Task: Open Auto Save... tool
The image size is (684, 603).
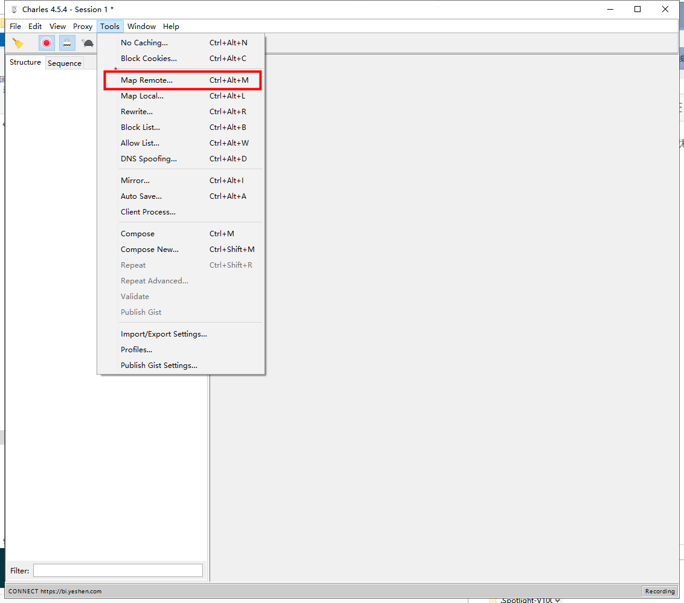Action: point(181,196)
